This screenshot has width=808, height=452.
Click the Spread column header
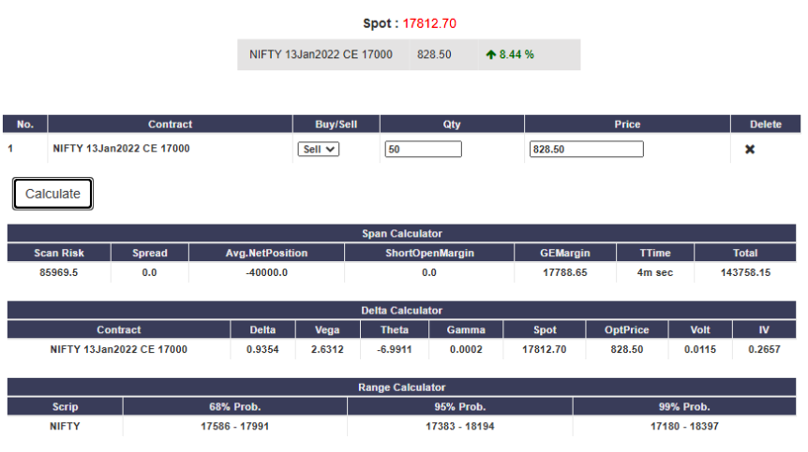(149, 253)
